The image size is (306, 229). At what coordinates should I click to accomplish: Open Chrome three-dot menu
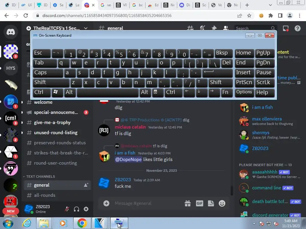point(299,16)
